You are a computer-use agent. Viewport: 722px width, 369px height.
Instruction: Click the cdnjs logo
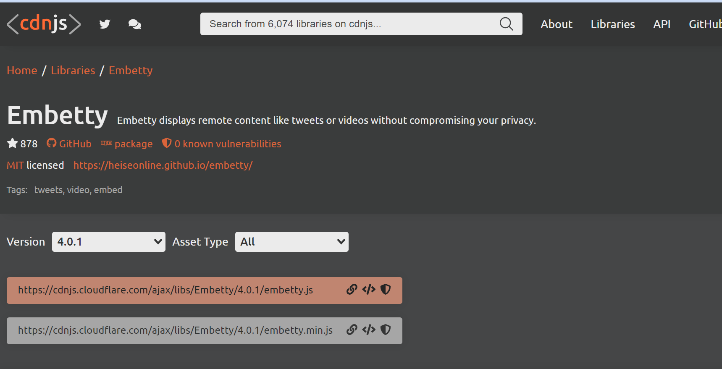(x=44, y=24)
